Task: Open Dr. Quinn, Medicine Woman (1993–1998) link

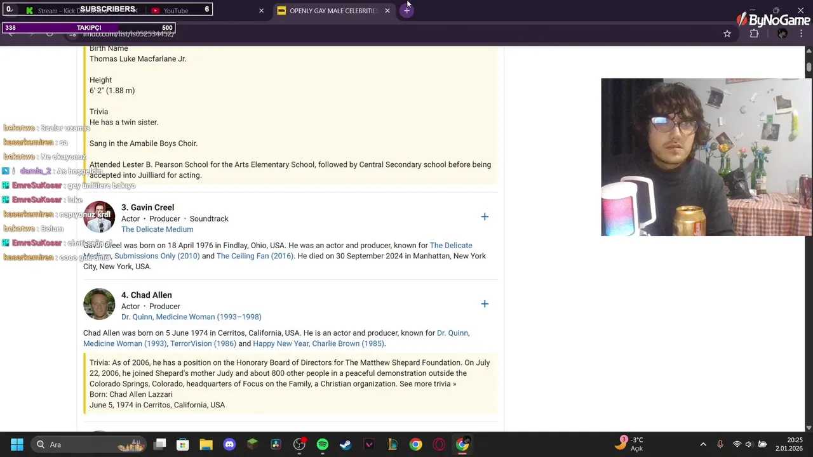Action: tap(191, 317)
